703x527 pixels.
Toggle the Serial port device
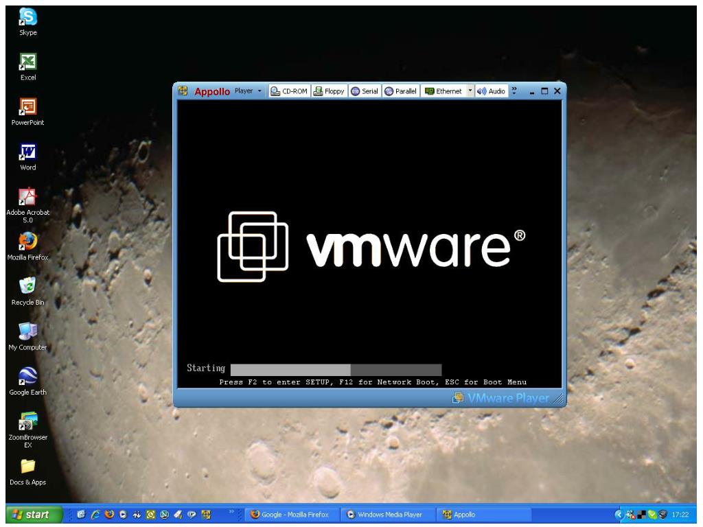click(365, 91)
